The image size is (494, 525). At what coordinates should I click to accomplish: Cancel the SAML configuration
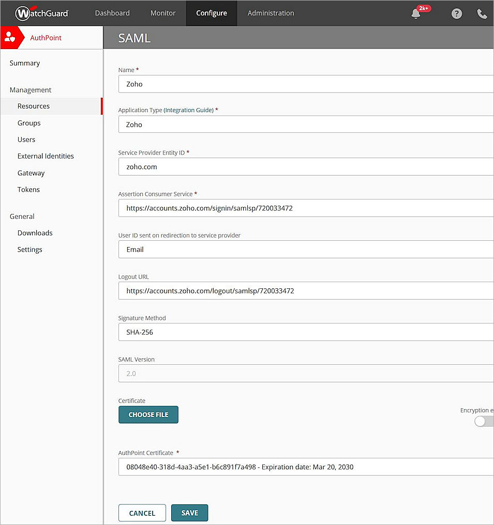(x=142, y=513)
